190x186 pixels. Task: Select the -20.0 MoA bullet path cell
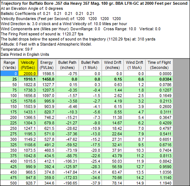(x=90, y=150)
